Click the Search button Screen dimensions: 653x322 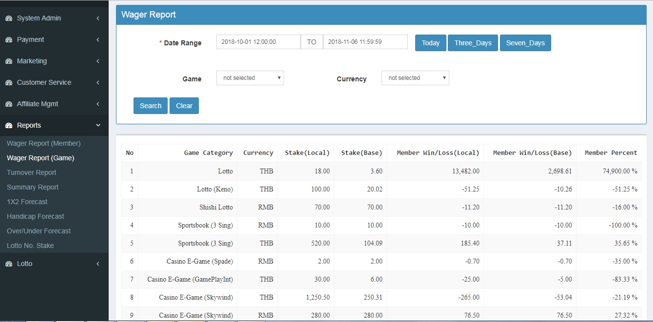151,106
